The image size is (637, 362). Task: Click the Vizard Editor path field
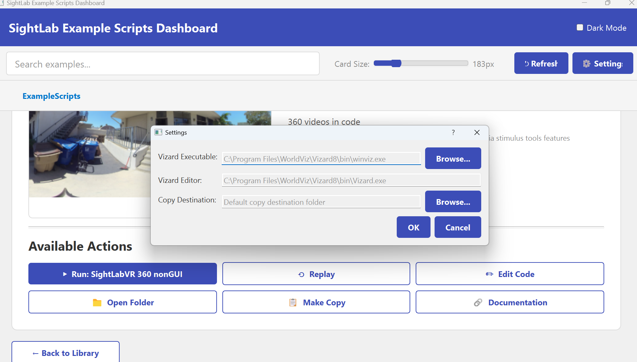(351, 180)
